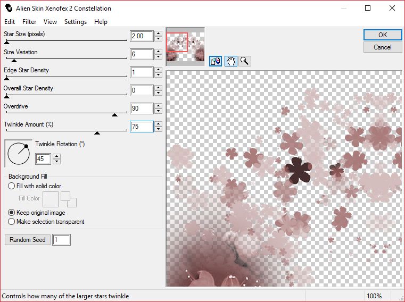Viewport: 405px width, 302px height.
Task: Click the 100% zoom level in status bar
Action: 374,296
